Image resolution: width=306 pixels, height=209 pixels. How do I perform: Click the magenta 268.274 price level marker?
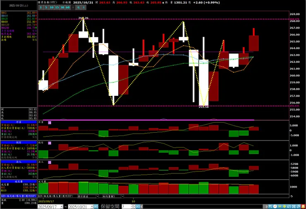[294, 19]
